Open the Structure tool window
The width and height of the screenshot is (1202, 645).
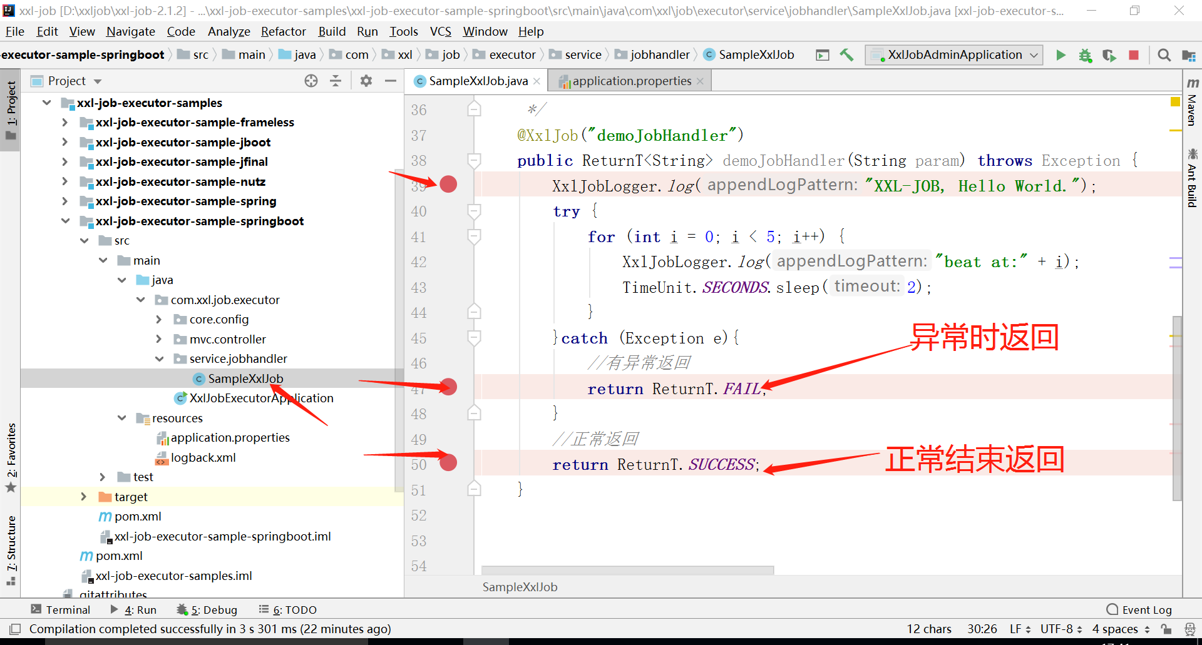[x=11, y=551]
